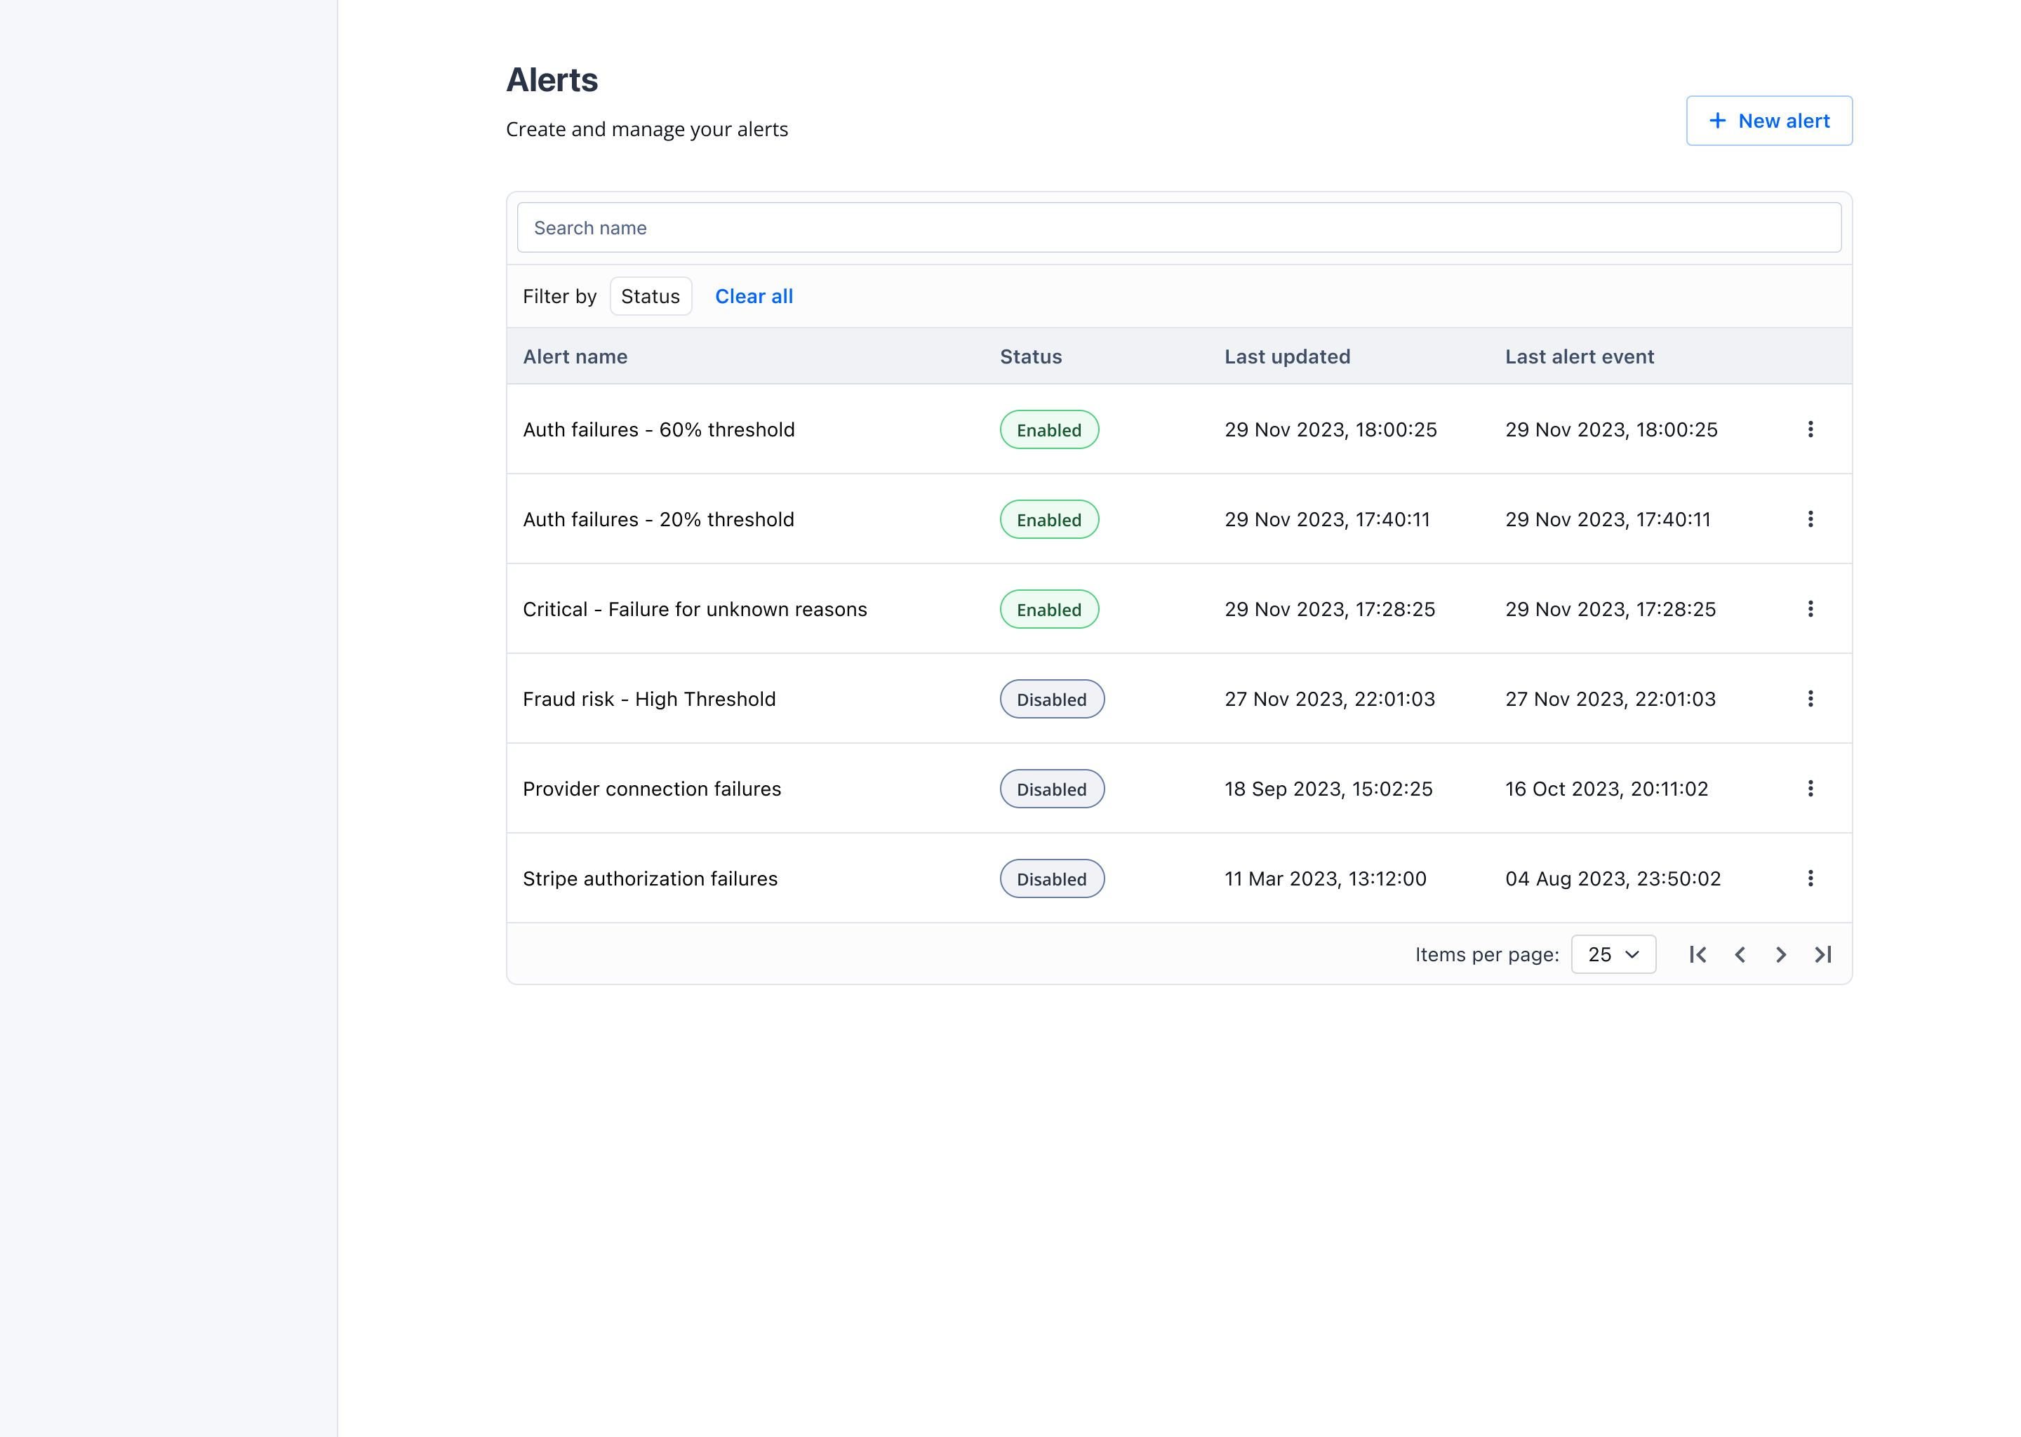
Task: Click Enabled badge for Auth failures 60% threshold
Action: [x=1048, y=430]
